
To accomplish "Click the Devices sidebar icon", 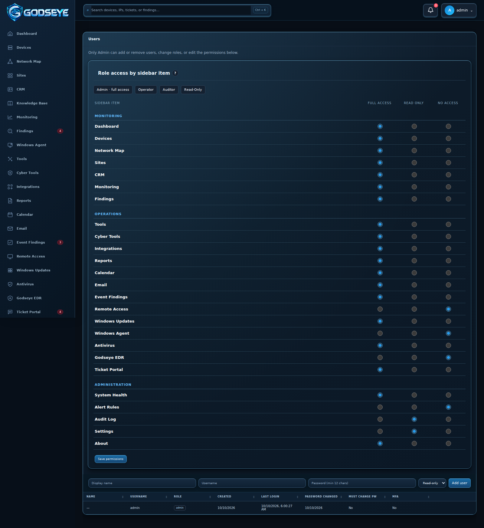I will point(10,48).
